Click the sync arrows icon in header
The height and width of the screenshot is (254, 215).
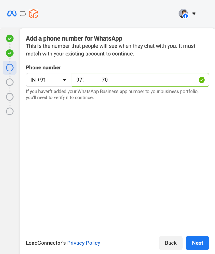coord(23,14)
